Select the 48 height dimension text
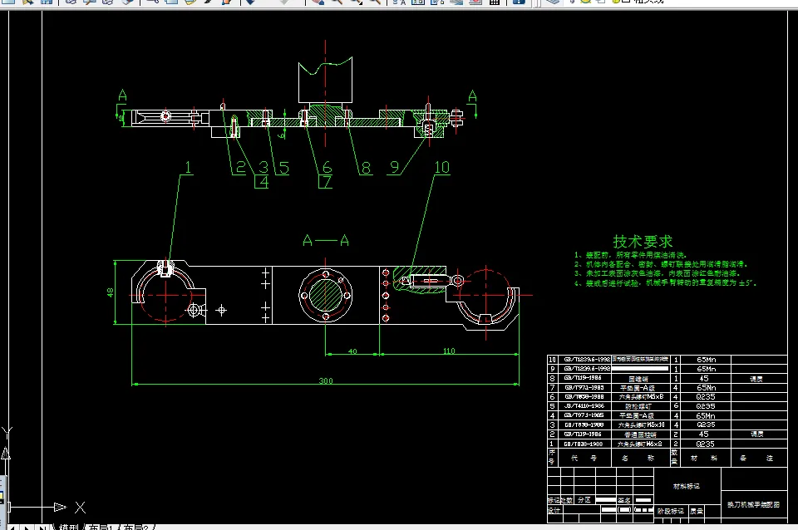 (x=111, y=292)
